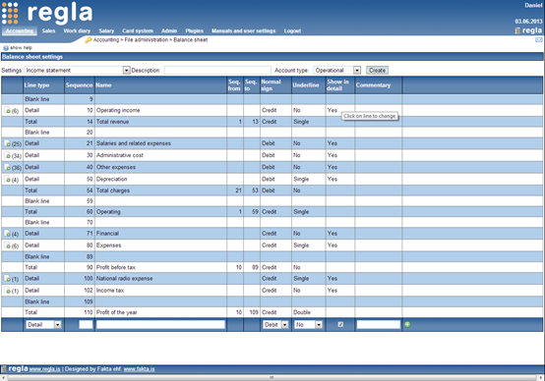This screenshot has width=545, height=381.
Task: Click the show help icon
Action: (x=6, y=48)
